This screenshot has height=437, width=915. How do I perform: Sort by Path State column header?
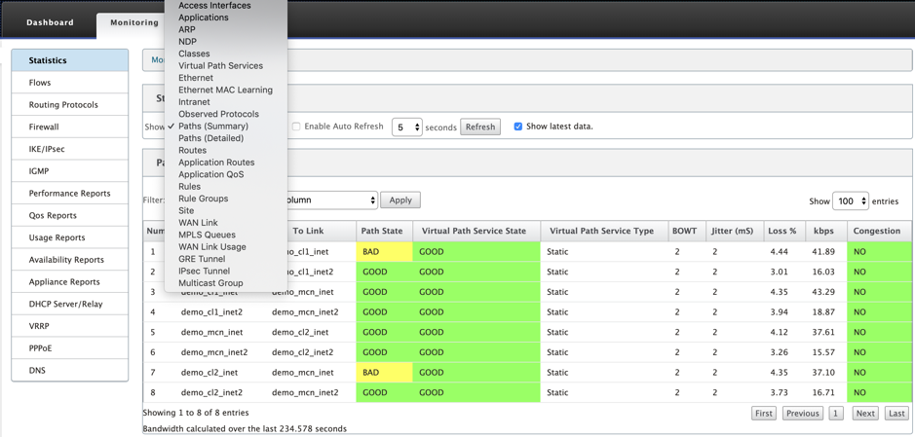click(382, 231)
